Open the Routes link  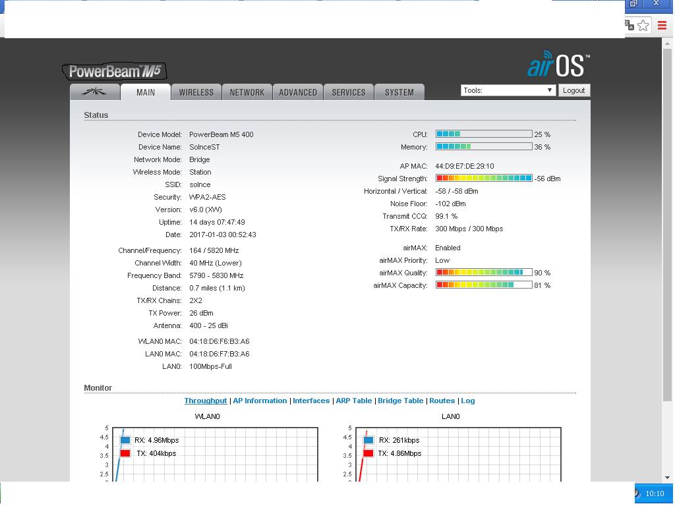442,401
